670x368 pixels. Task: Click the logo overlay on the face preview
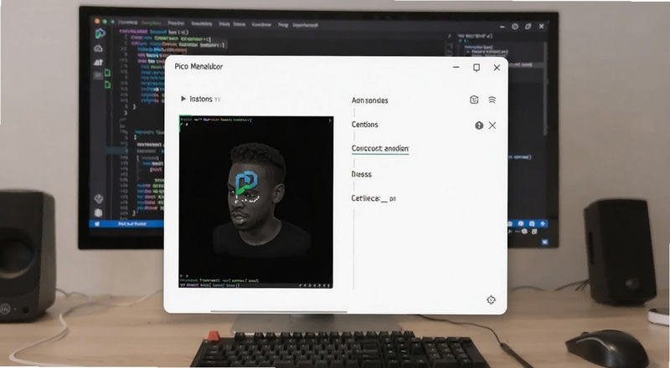pos(245,182)
